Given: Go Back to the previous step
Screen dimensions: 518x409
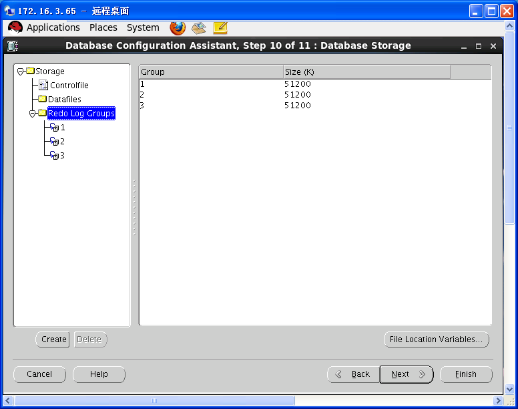Looking at the screenshot, I should 352,374.
